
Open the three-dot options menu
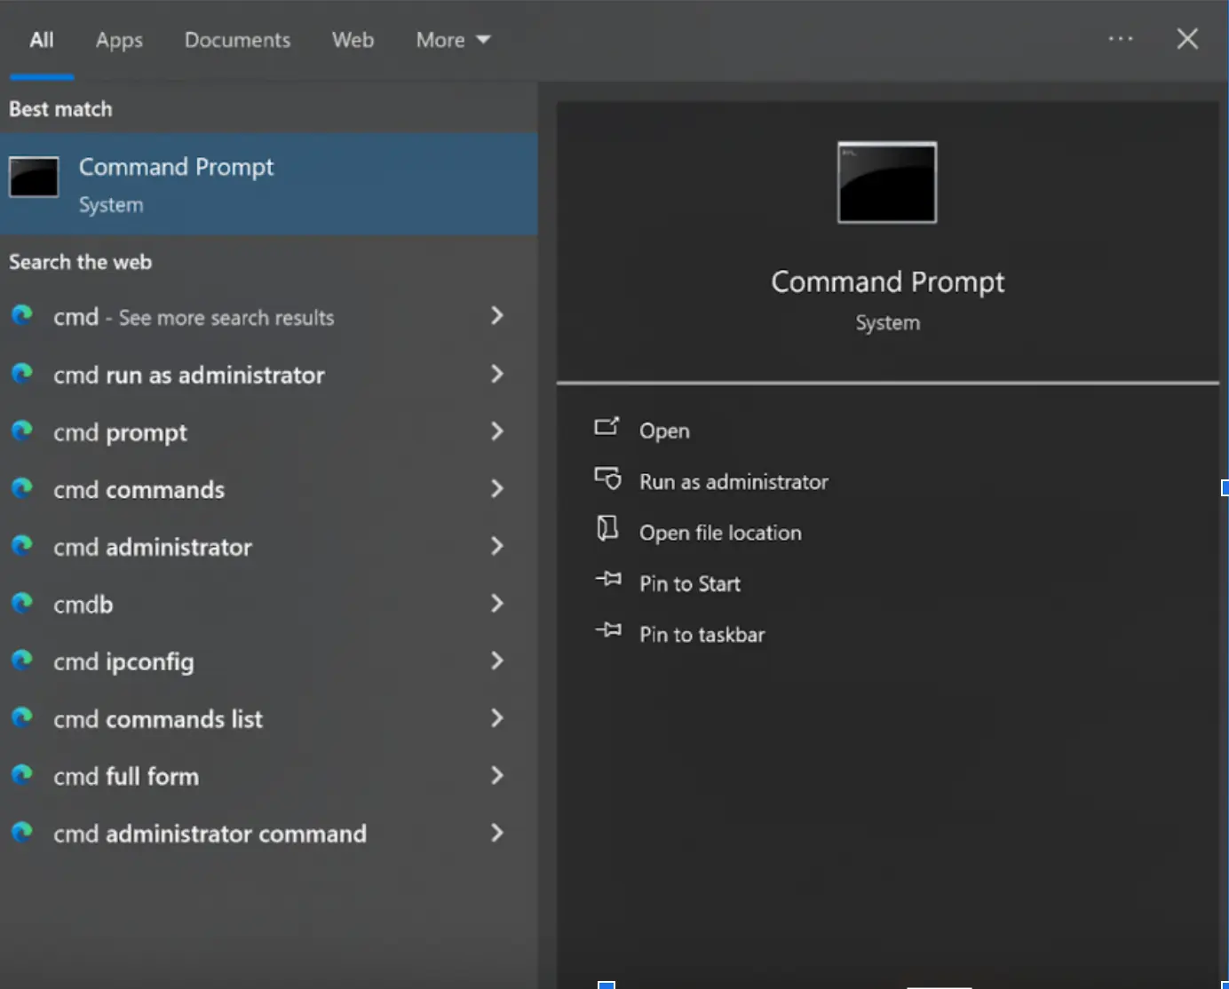tap(1121, 39)
